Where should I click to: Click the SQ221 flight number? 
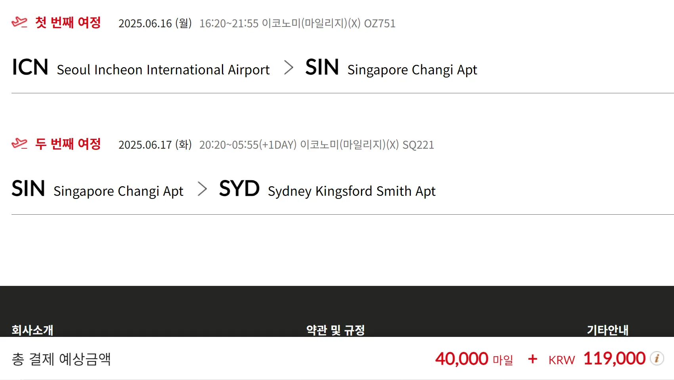coord(418,145)
